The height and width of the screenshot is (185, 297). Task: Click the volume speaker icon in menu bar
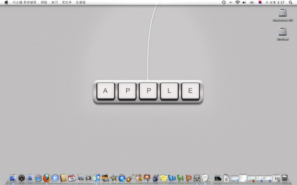pyautogui.click(x=244, y=2)
